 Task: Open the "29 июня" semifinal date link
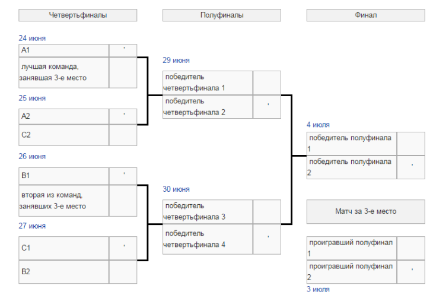[x=176, y=60]
